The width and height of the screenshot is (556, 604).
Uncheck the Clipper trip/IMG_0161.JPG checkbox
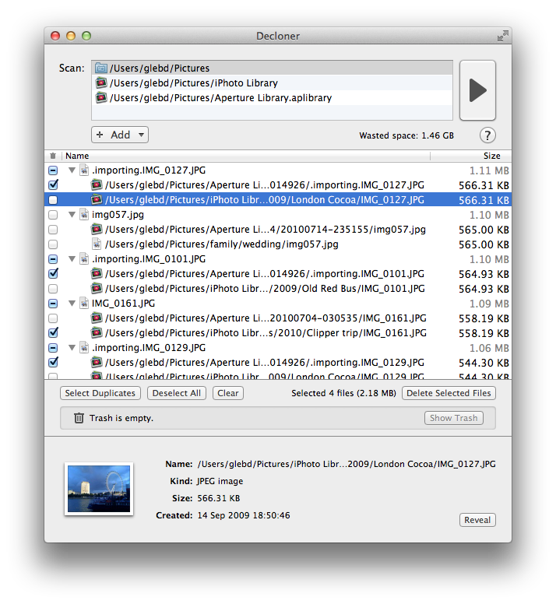[x=53, y=332]
